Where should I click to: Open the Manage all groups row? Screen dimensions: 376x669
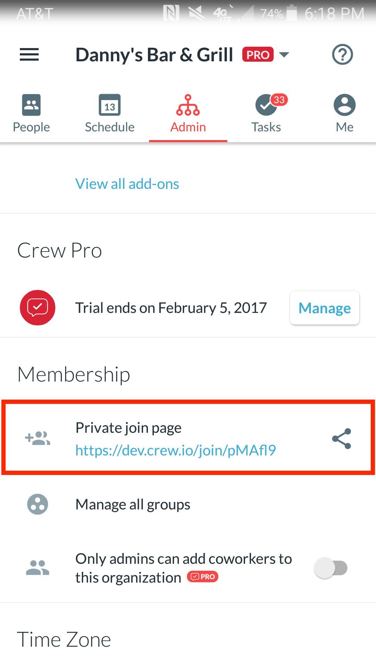[188, 504]
